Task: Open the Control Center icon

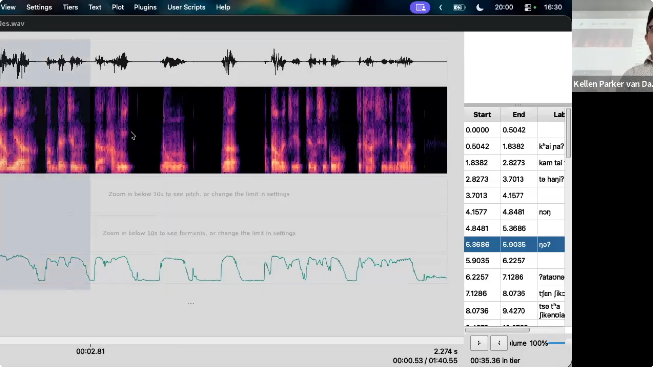Action: click(x=528, y=7)
